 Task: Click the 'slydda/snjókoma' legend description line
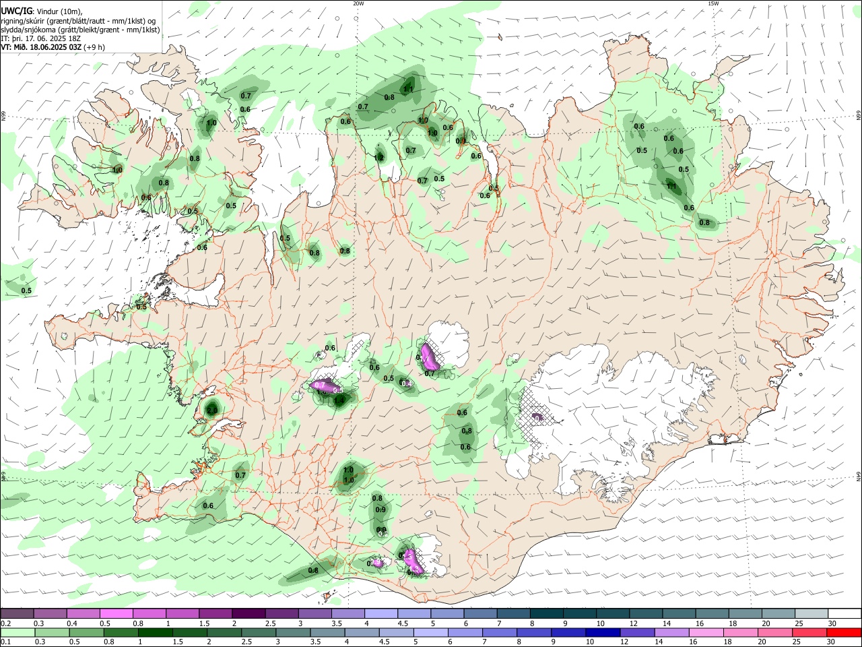tap(80, 30)
